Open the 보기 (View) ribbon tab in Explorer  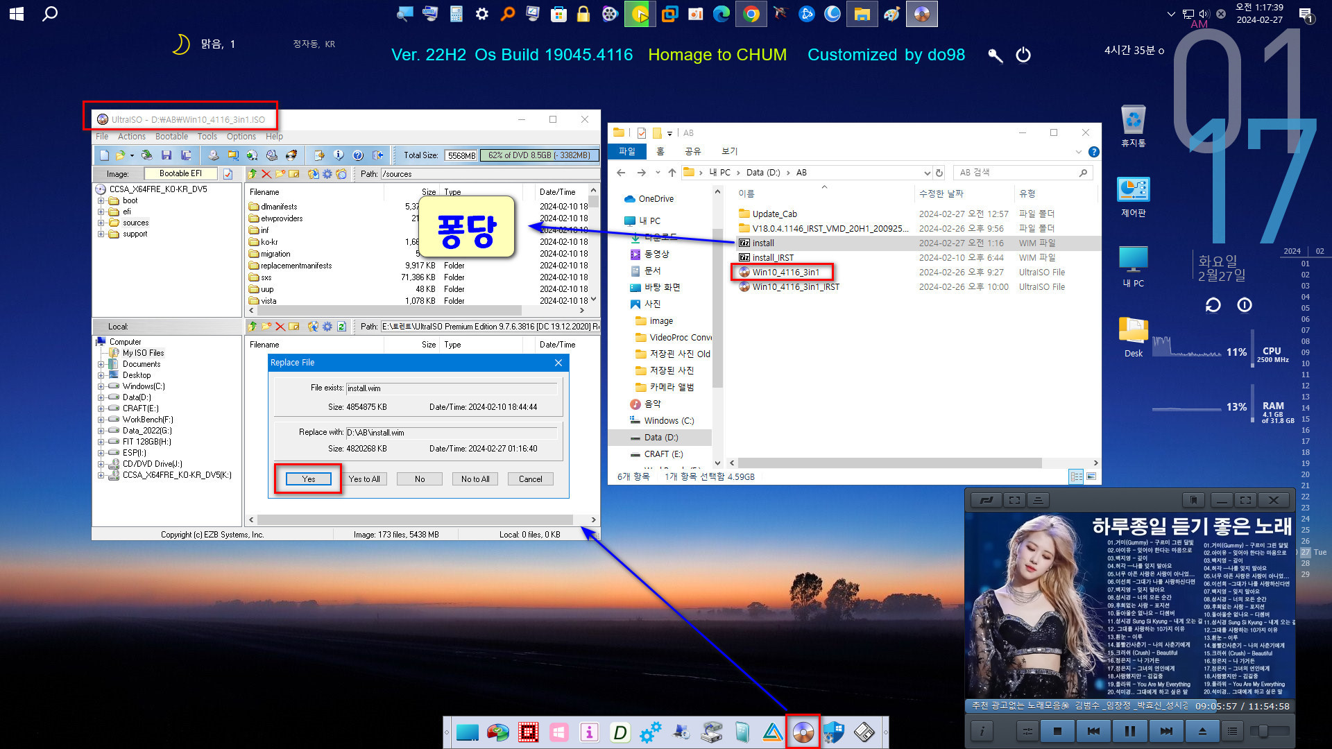click(730, 151)
